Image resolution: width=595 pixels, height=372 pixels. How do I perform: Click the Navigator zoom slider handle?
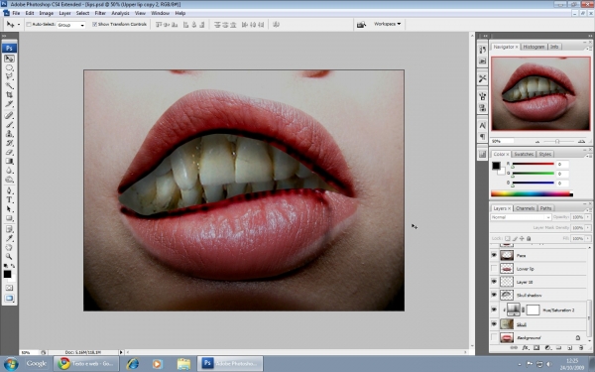[557, 141]
